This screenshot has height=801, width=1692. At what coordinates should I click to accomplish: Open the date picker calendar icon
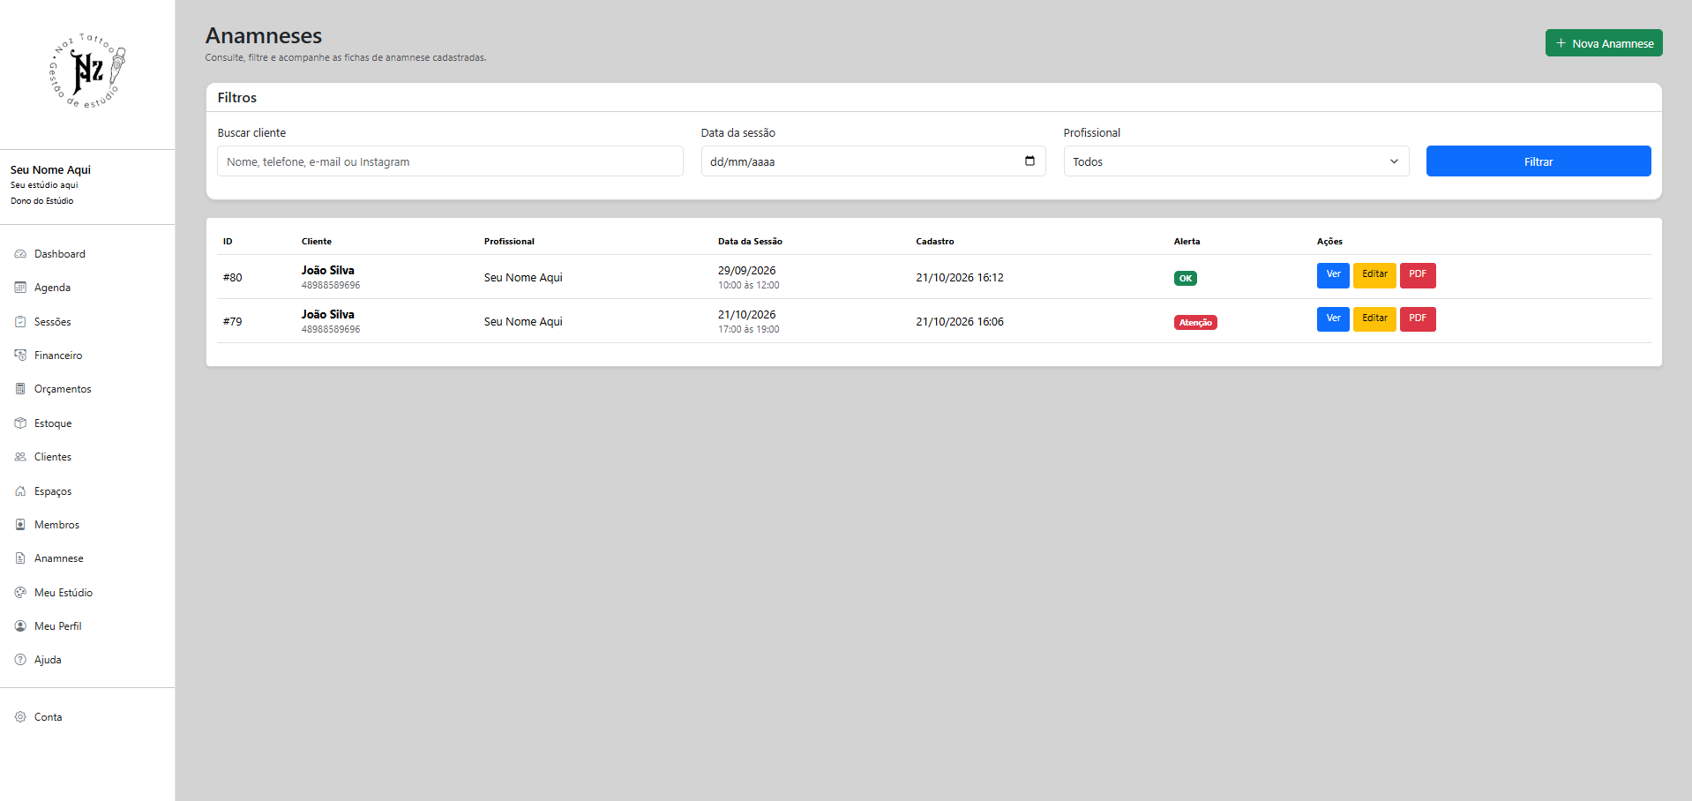pos(1029,161)
